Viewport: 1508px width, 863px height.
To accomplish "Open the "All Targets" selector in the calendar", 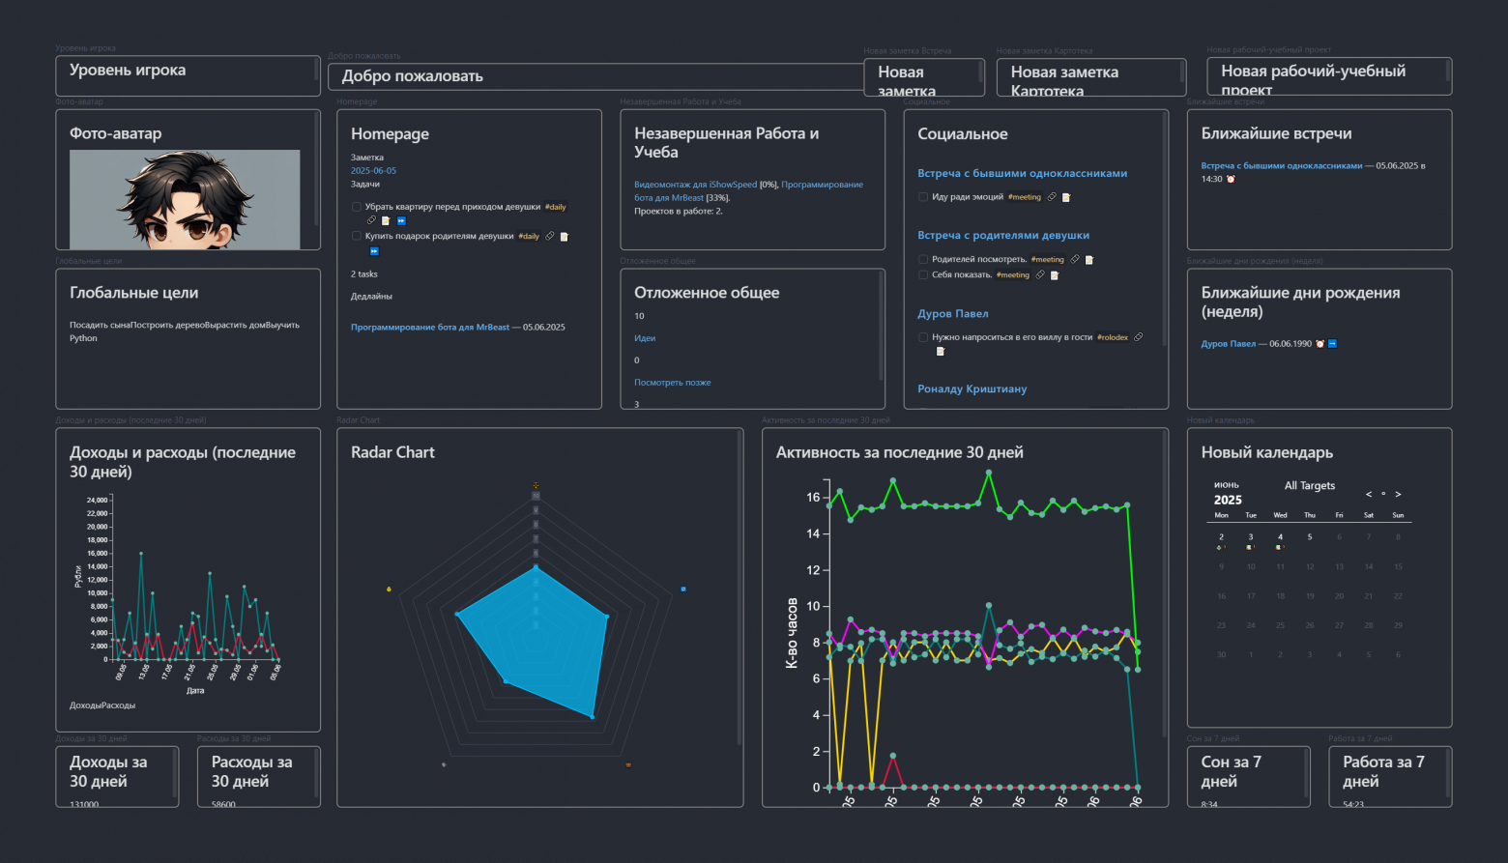I will pyautogui.click(x=1310, y=485).
